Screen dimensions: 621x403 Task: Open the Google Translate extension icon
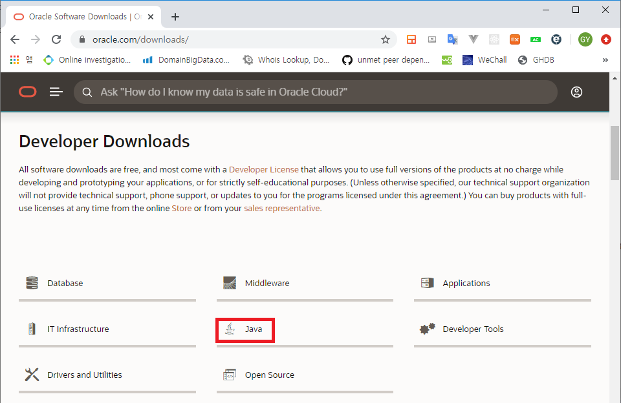coord(452,39)
